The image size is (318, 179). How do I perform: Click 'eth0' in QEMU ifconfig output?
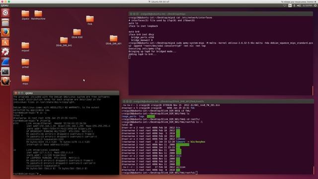click(x=16, y=123)
